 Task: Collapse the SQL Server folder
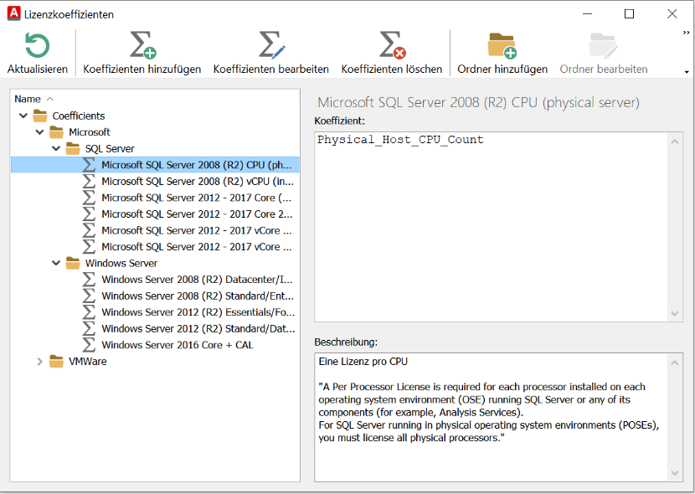56,149
